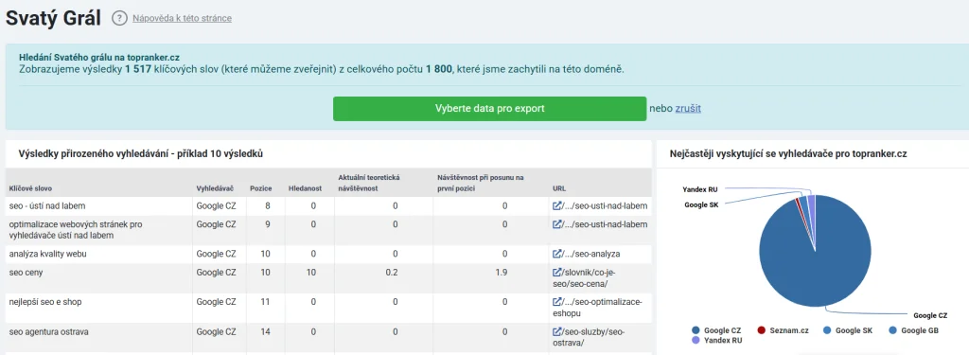Toggle Seznam.cz legend color dot
Image resolution: width=969 pixels, height=355 pixels.
[762, 331]
